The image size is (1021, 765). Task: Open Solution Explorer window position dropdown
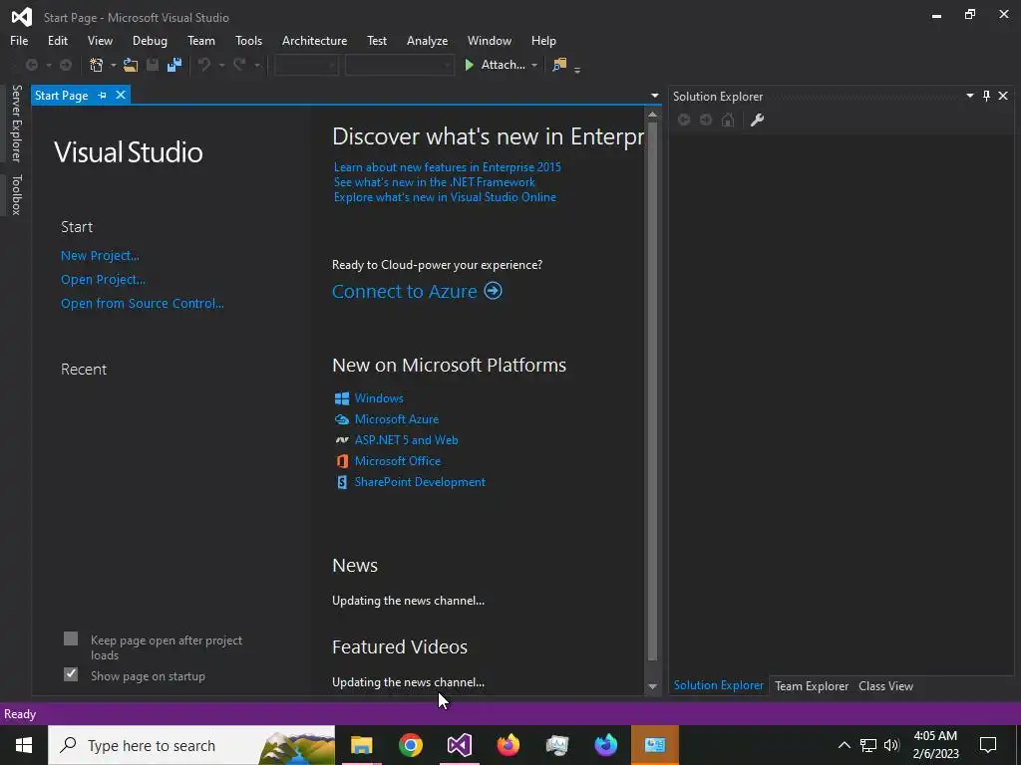point(969,96)
